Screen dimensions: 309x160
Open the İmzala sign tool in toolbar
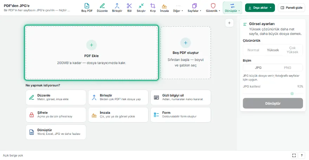164,8
